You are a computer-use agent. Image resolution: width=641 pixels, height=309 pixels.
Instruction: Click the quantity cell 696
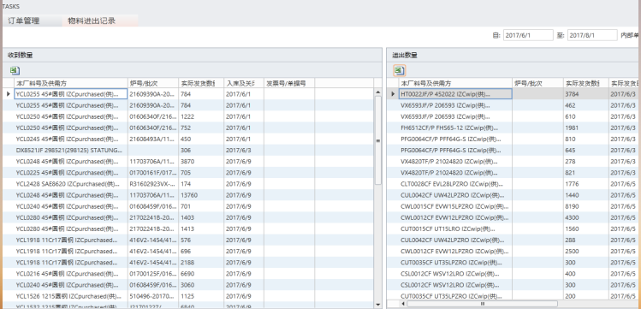[x=201, y=251]
